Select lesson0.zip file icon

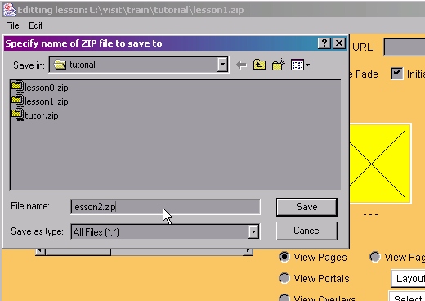(17, 88)
